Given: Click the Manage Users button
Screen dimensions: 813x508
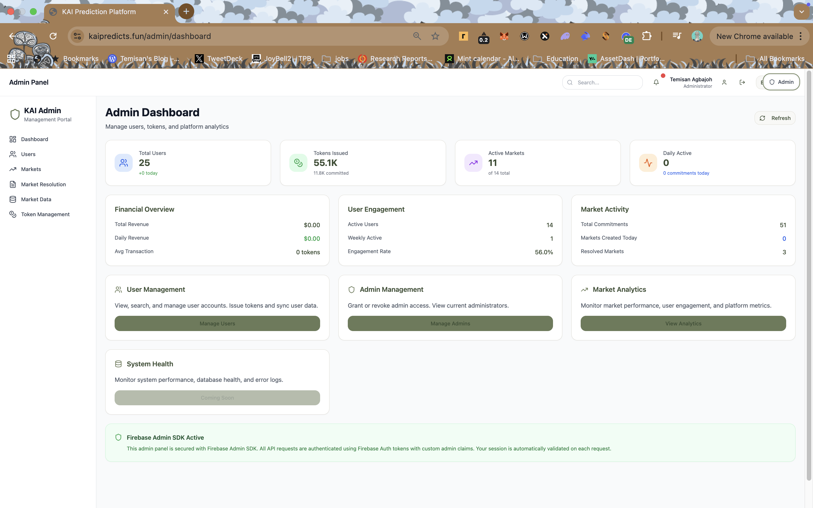Looking at the screenshot, I should coord(217,323).
